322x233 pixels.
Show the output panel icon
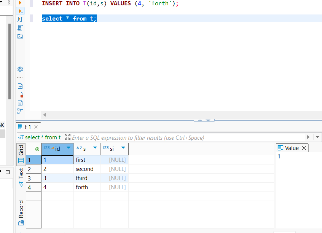20,86
